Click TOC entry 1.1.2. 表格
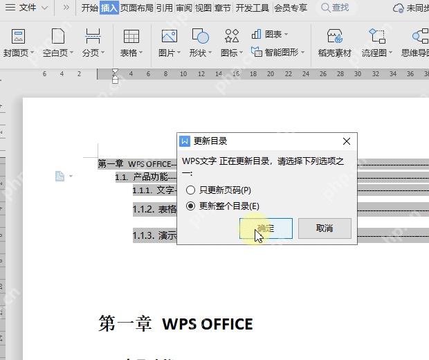This screenshot has width=429, height=360. pos(155,210)
